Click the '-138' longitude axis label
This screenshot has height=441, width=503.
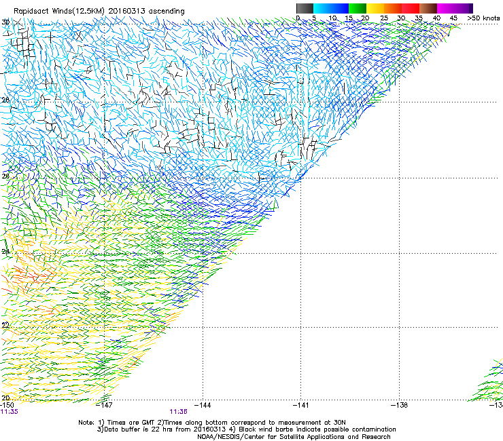[400, 405]
